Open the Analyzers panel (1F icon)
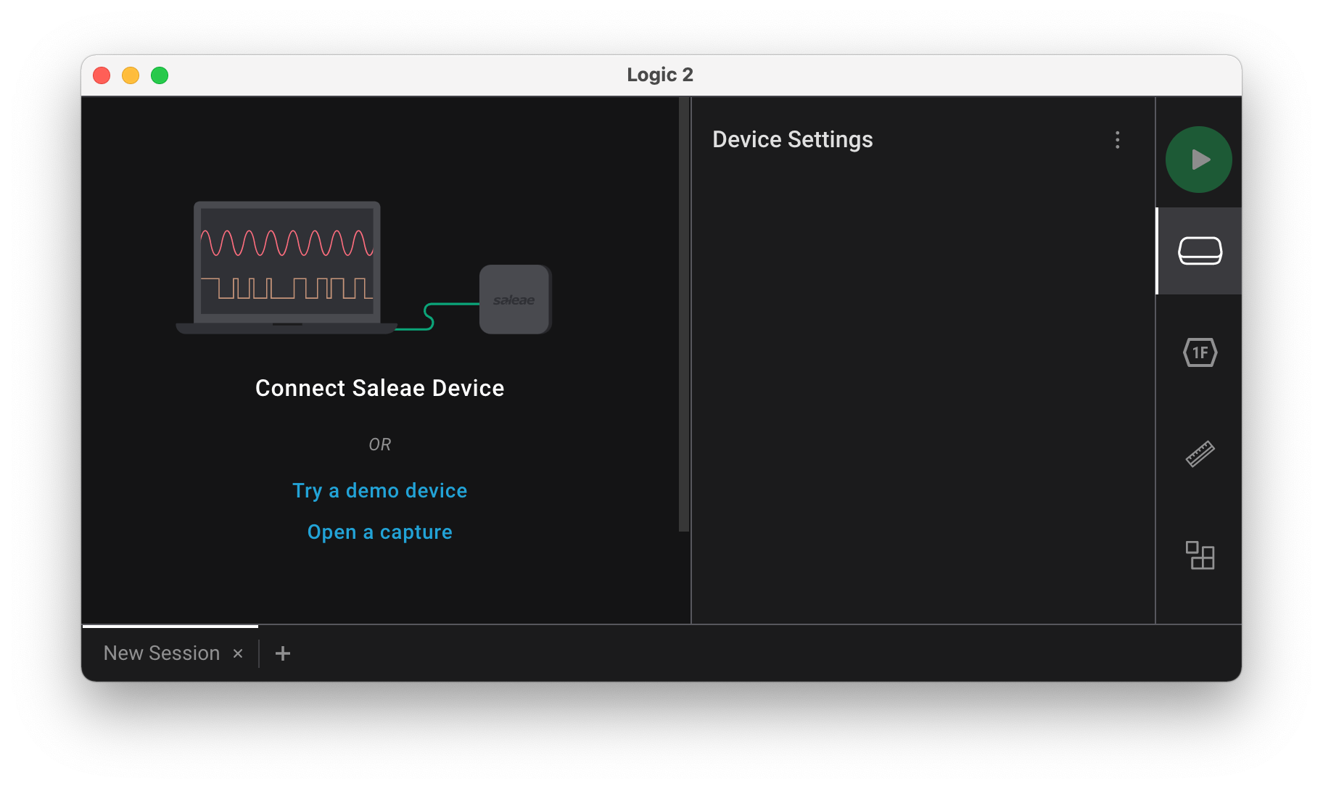This screenshot has width=1323, height=789. pyautogui.click(x=1200, y=352)
